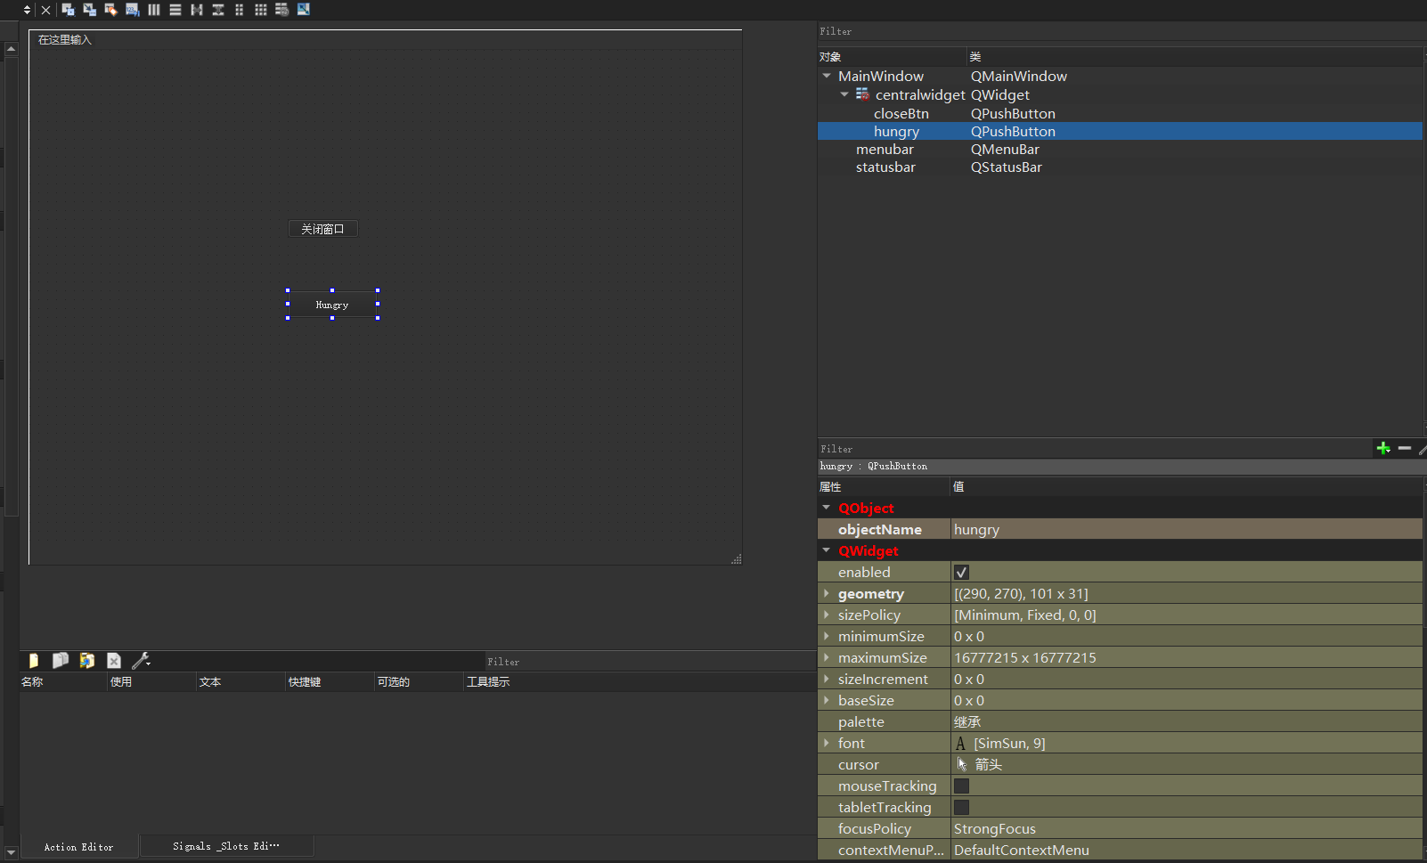The height and width of the screenshot is (863, 1427).
Task: Click the centralwidget layout icon in tree
Action: (862, 94)
